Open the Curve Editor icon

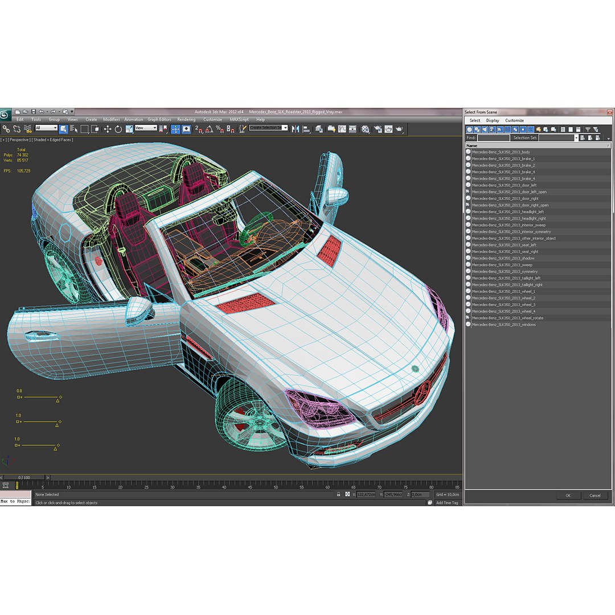pyautogui.click(x=342, y=129)
